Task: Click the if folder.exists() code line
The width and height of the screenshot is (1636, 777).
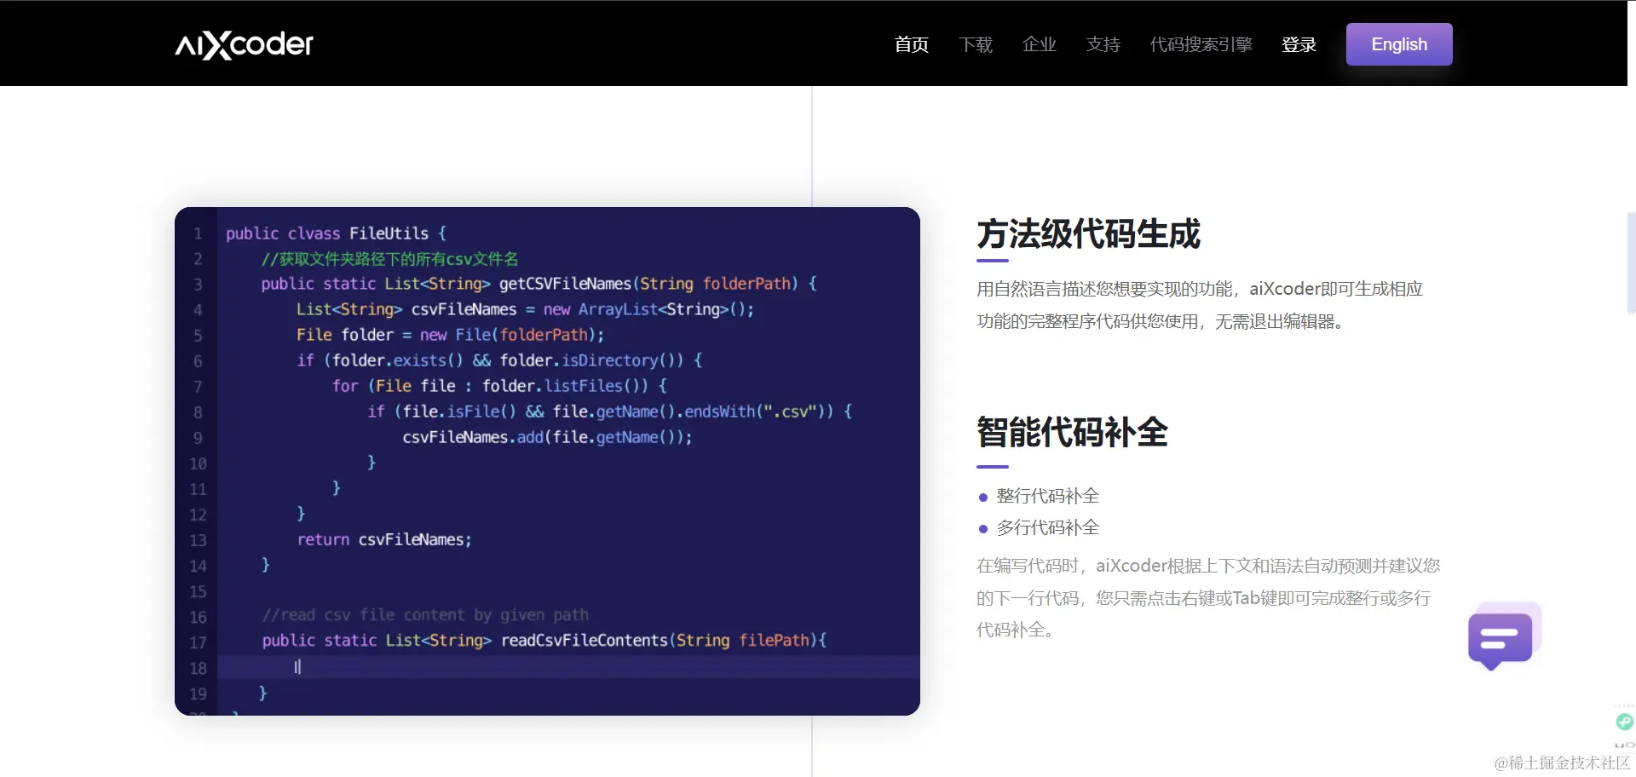Action: point(499,360)
